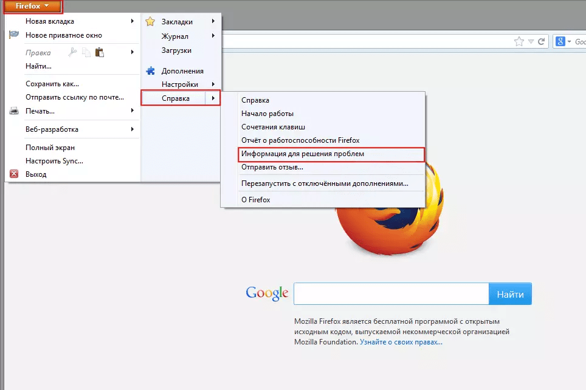Select Информация для решения проблем
Image resolution: width=586 pixels, height=390 pixels.
pyautogui.click(x=303, y=154)
